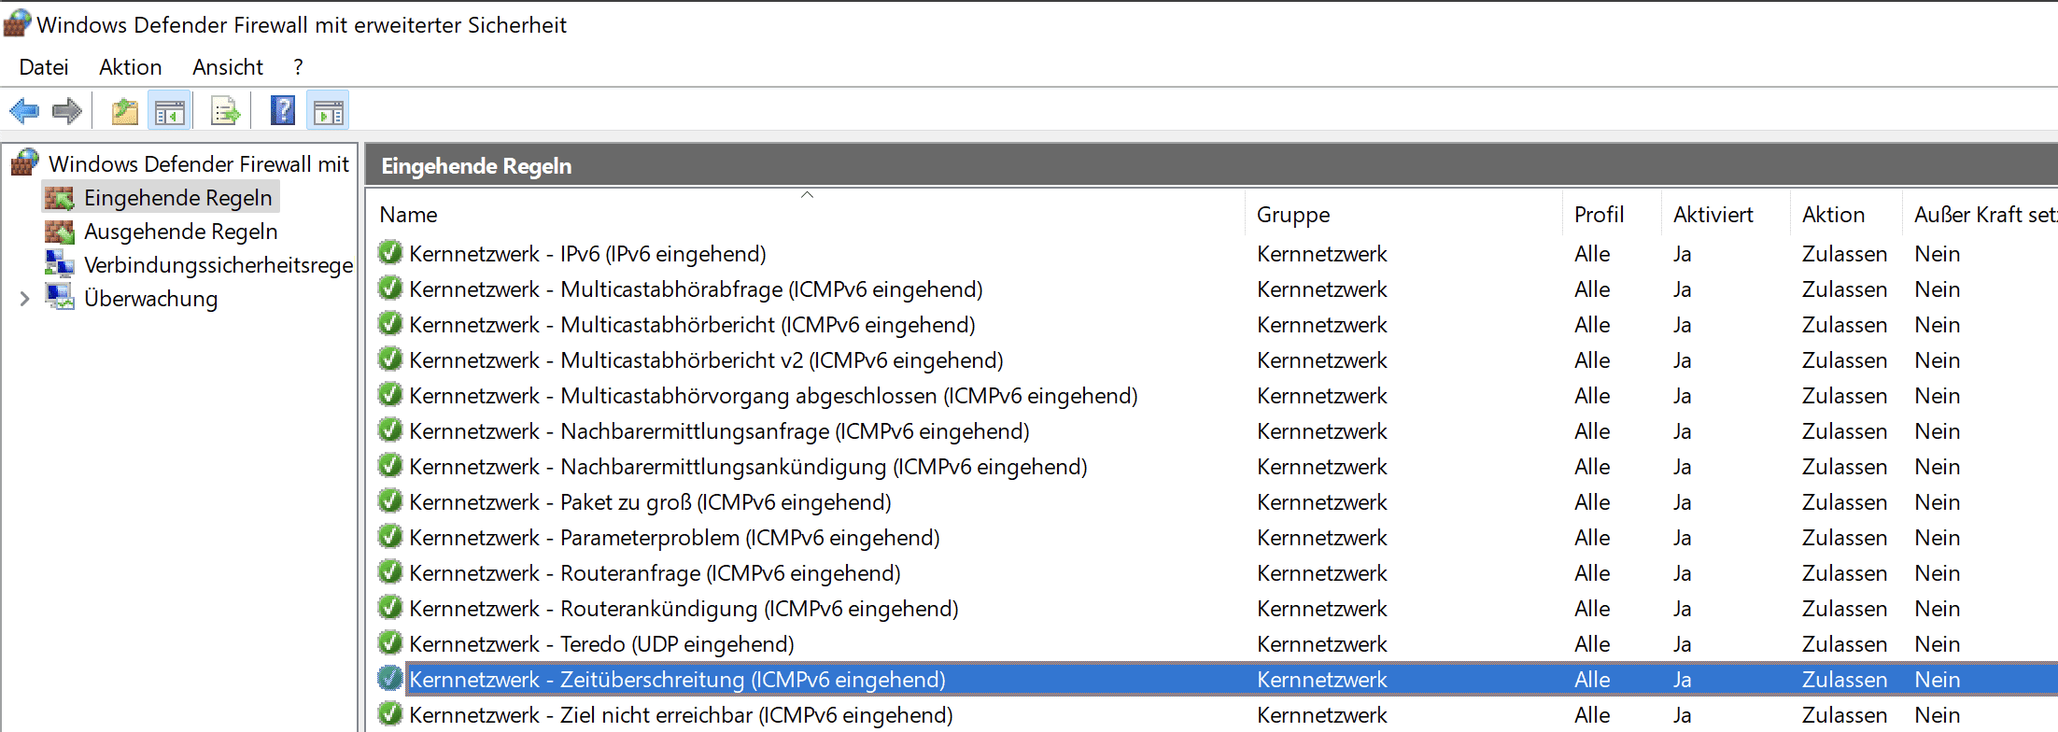The height and width of the screenshot is (732, 2058).
Task: Open the Ansicht menu
Action: (x=228, y=67)
